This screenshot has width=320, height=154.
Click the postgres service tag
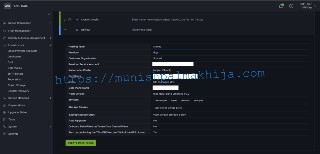[199, 100]
